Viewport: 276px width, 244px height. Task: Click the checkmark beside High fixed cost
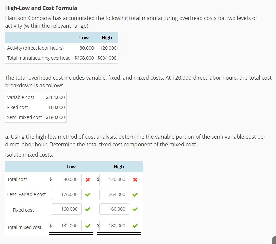click(x=135, y=209)
